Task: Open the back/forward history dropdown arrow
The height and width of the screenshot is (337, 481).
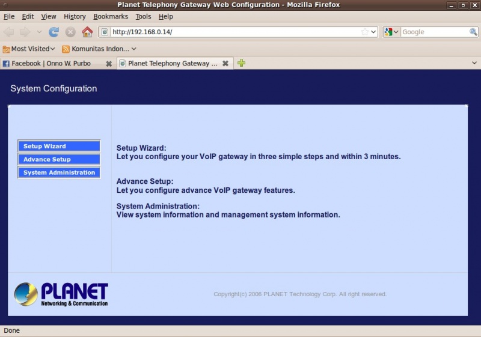Action: coord(39,32)
